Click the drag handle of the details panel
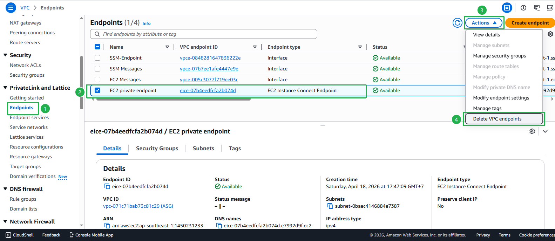Viewport: 555px width, 241px height. coord(323,125)
